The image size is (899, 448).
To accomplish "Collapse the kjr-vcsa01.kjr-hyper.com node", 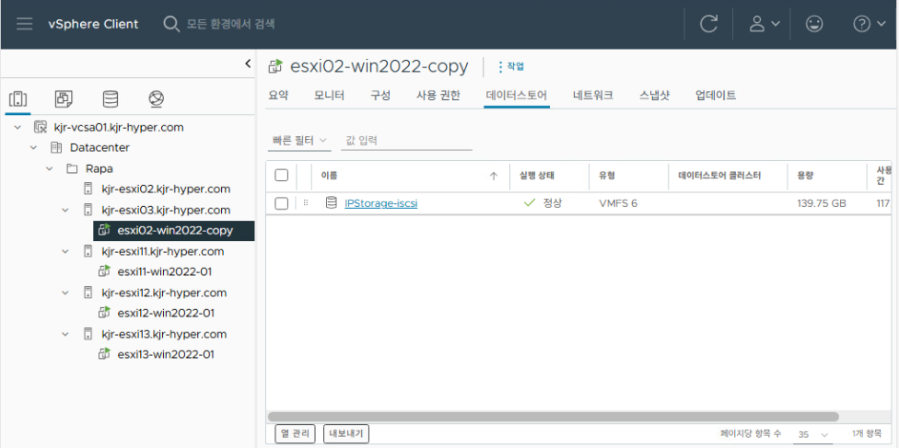I will click(18, 127).
